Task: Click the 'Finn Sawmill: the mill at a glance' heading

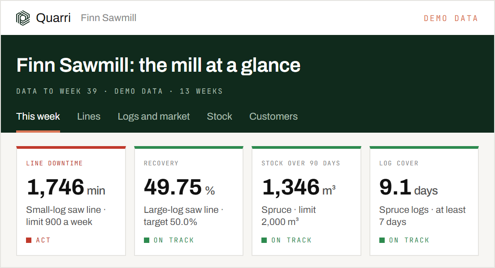Action: [158, 65]
